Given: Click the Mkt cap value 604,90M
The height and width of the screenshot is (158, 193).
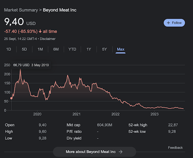Looking at the screenshot, I should coord(104,125).
